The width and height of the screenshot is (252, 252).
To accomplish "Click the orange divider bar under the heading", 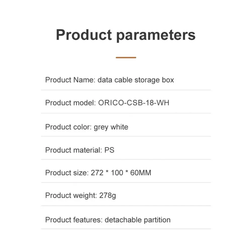I will 126,57.
